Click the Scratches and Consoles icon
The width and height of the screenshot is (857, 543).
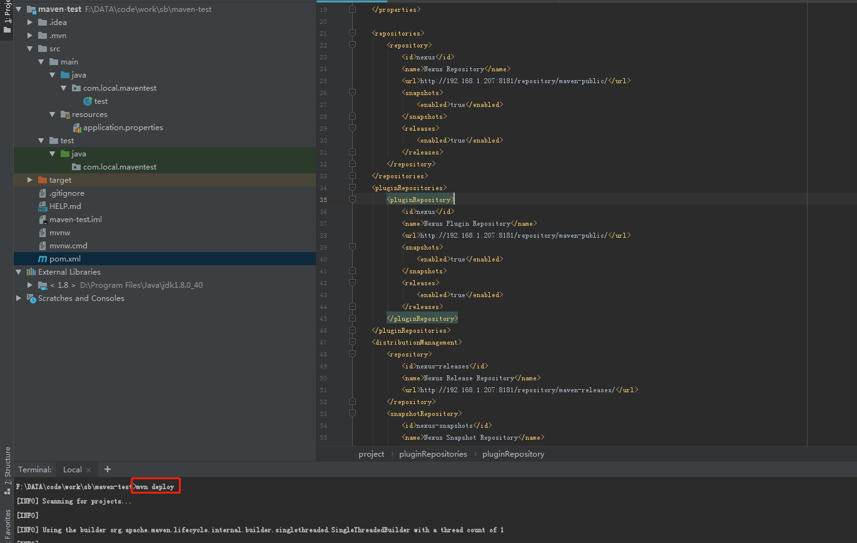(x=31, y=298)
